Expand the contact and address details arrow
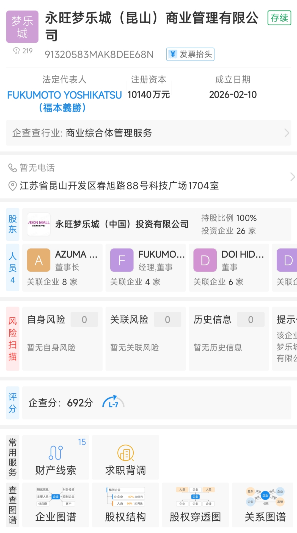The image size is (297, 533). [x=292, y=177]
